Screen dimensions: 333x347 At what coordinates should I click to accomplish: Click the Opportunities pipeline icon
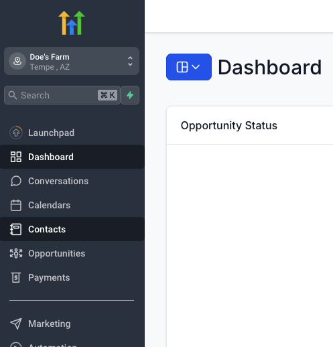click(16, 253)
